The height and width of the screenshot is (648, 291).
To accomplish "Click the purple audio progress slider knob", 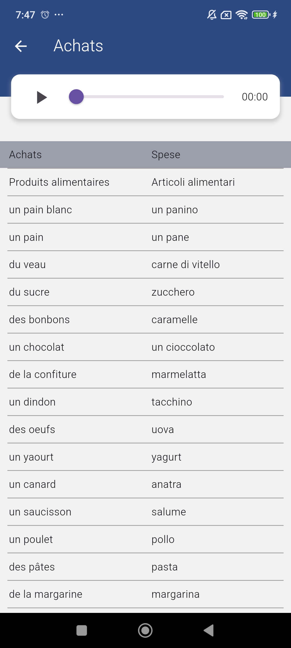I will [x=76, y=97].
